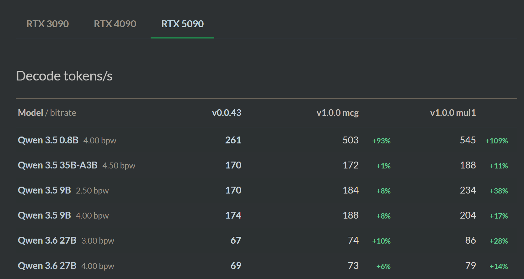Click "4.00 bpw" beside Qwen 3.6 27B
Viewport: 524px width, 279px height.
[98, 266]
